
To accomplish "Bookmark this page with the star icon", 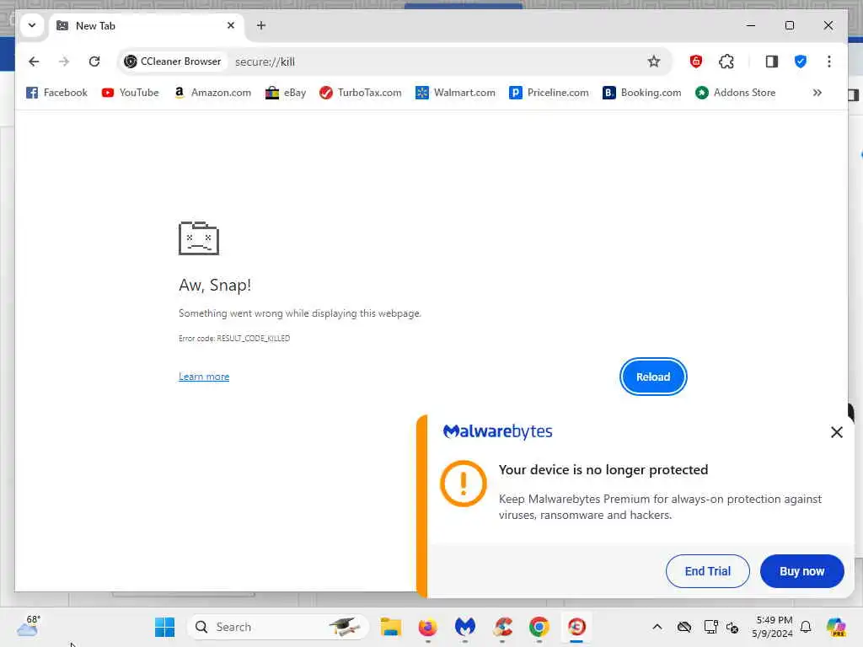I will click(653, 61).
